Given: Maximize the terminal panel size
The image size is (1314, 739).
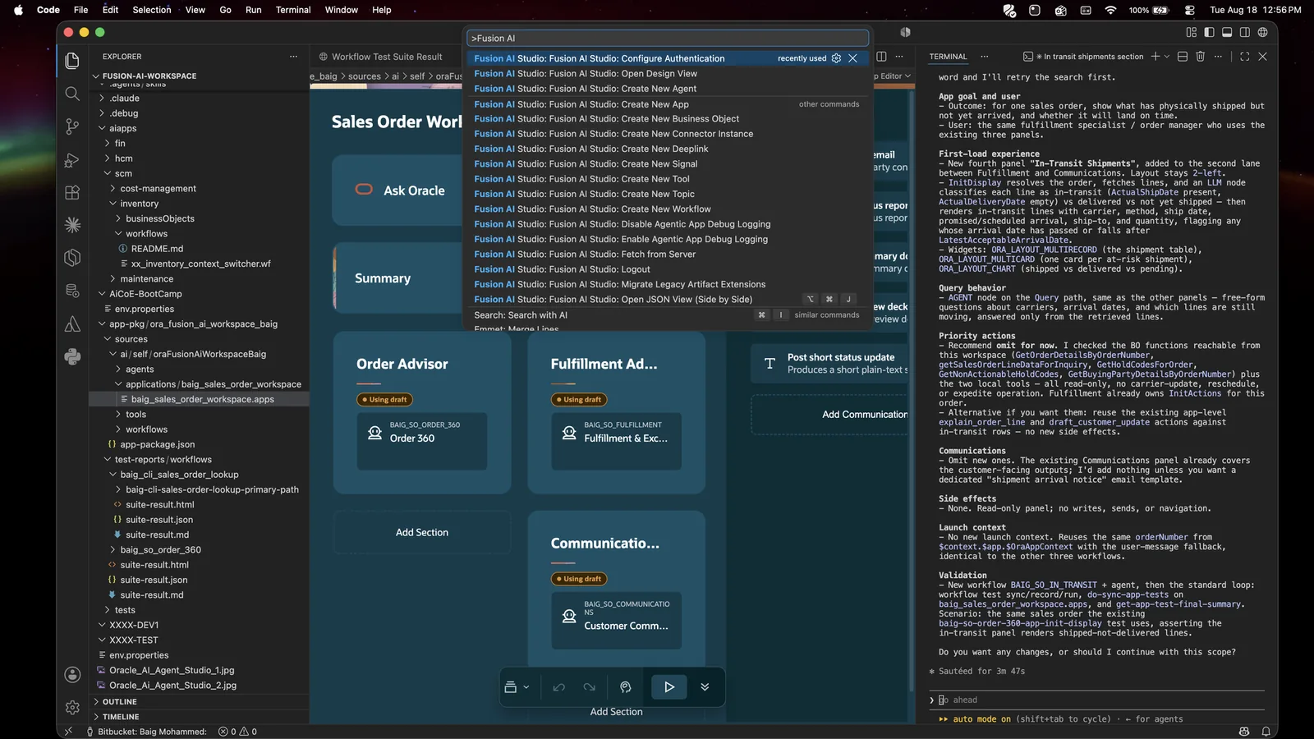Looking at the screenshot, I should click(1244, 57).
